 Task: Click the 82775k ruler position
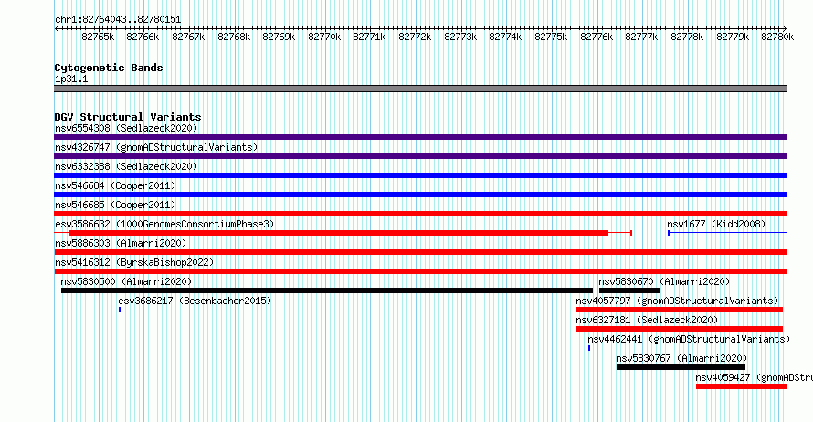pyautogui.click(x=551, y=37)
